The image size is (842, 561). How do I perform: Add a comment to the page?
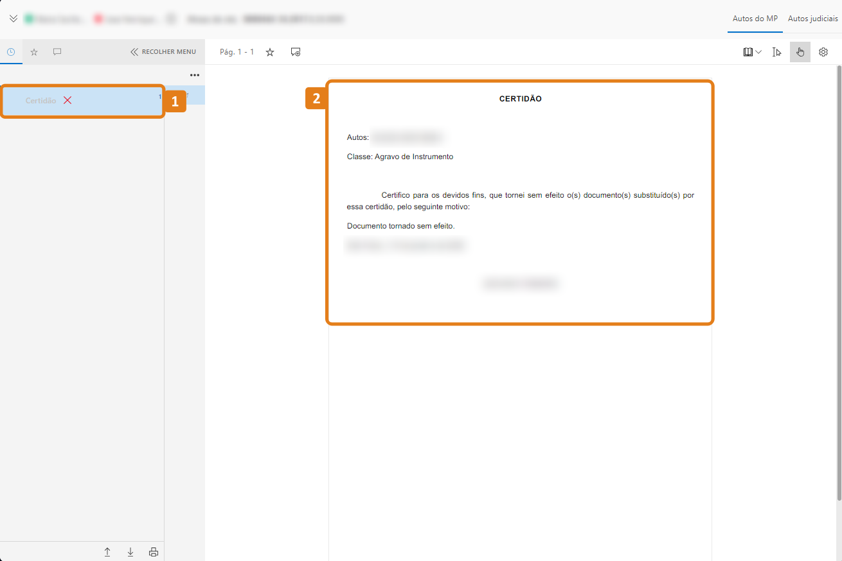[296, 52]
